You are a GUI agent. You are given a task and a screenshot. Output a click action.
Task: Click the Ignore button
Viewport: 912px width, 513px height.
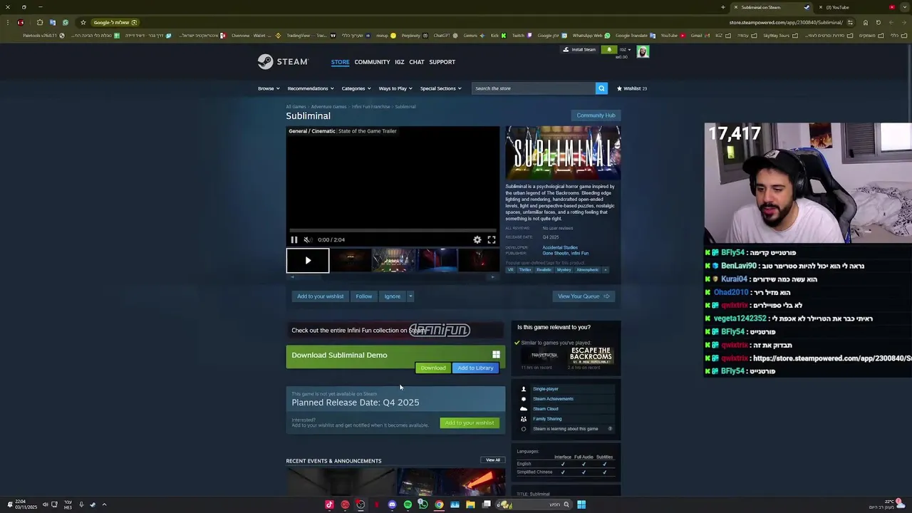click(x=393, y=296)
